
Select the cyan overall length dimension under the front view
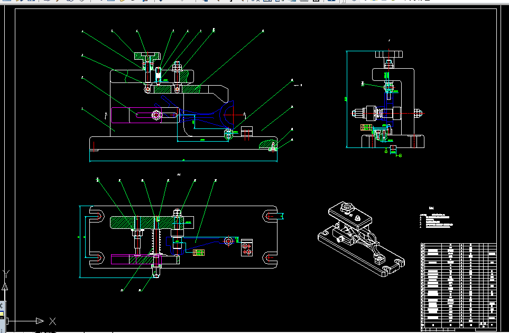tap(183, 160)
